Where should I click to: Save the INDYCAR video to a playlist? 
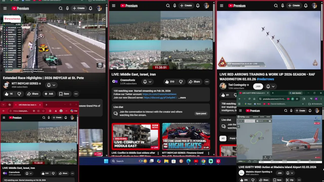coord(64,94)
